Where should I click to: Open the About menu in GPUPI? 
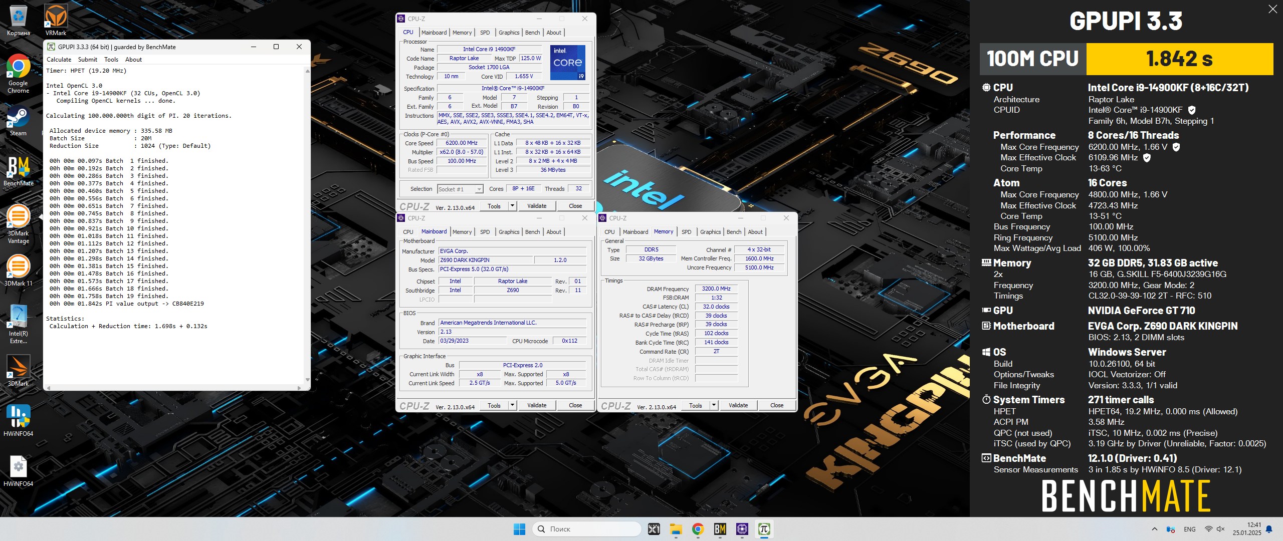pos(133,60)
